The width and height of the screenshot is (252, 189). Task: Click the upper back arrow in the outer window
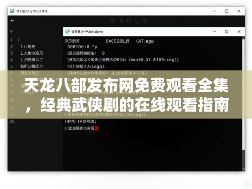(x=13, y=21)
